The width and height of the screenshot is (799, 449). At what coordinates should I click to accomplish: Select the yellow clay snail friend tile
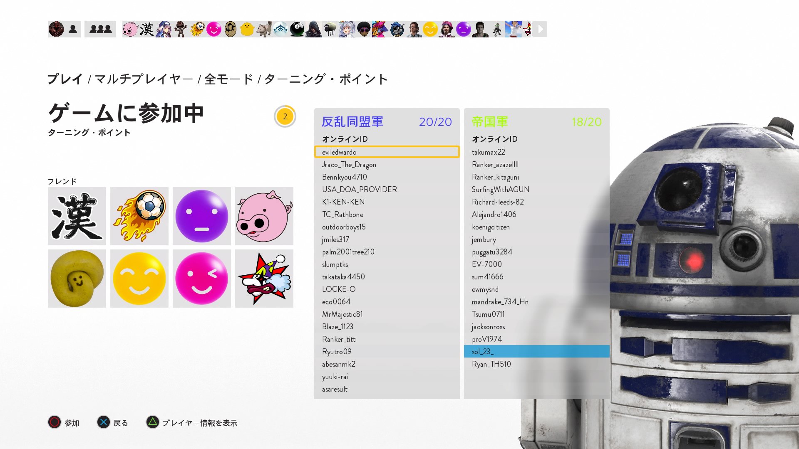tap(77, 279)
